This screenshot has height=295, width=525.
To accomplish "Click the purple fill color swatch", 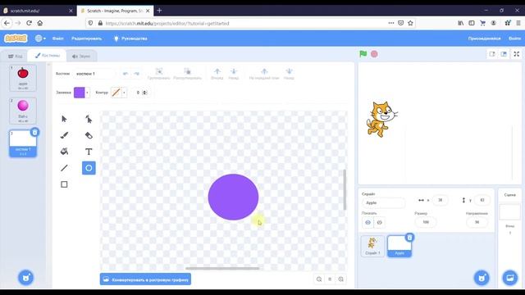I will point(80,93).
